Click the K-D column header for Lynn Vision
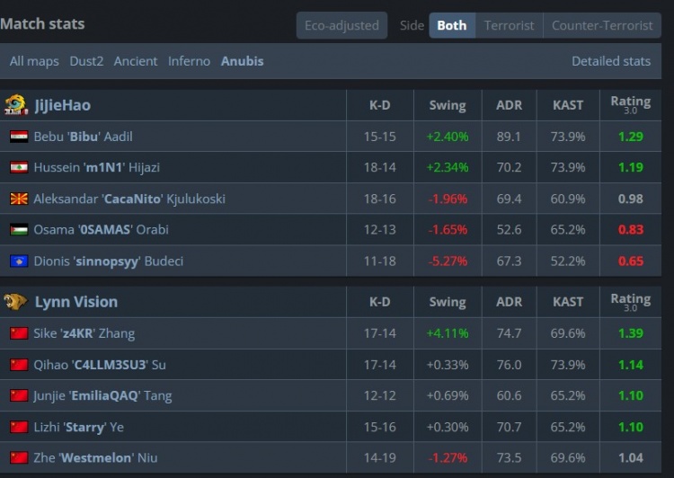 coord(380,302)
